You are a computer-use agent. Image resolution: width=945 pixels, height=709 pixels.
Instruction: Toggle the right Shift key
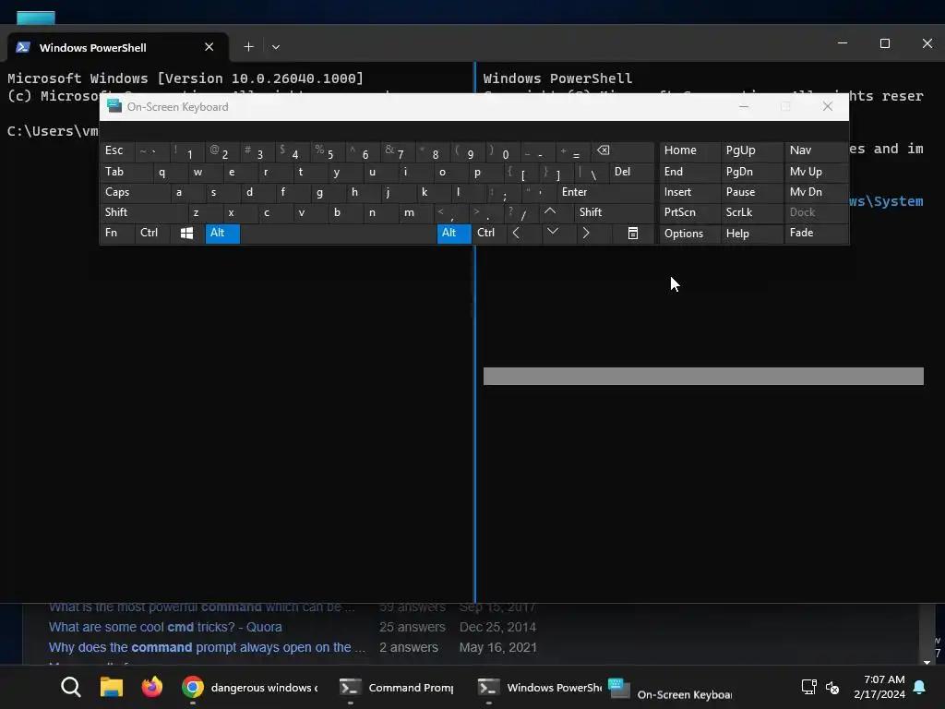pyautogui.click(x=614, y=212)
